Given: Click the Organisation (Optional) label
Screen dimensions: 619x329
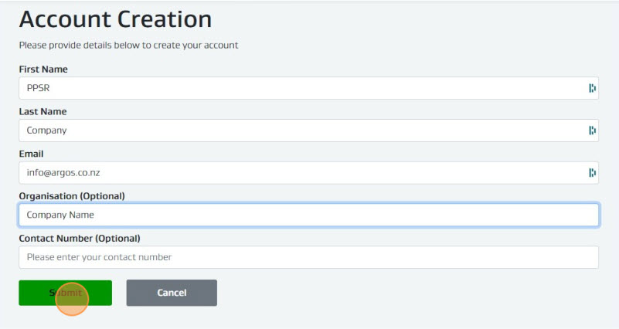Looking at the screenshot, I should click(x=72, y=196).
